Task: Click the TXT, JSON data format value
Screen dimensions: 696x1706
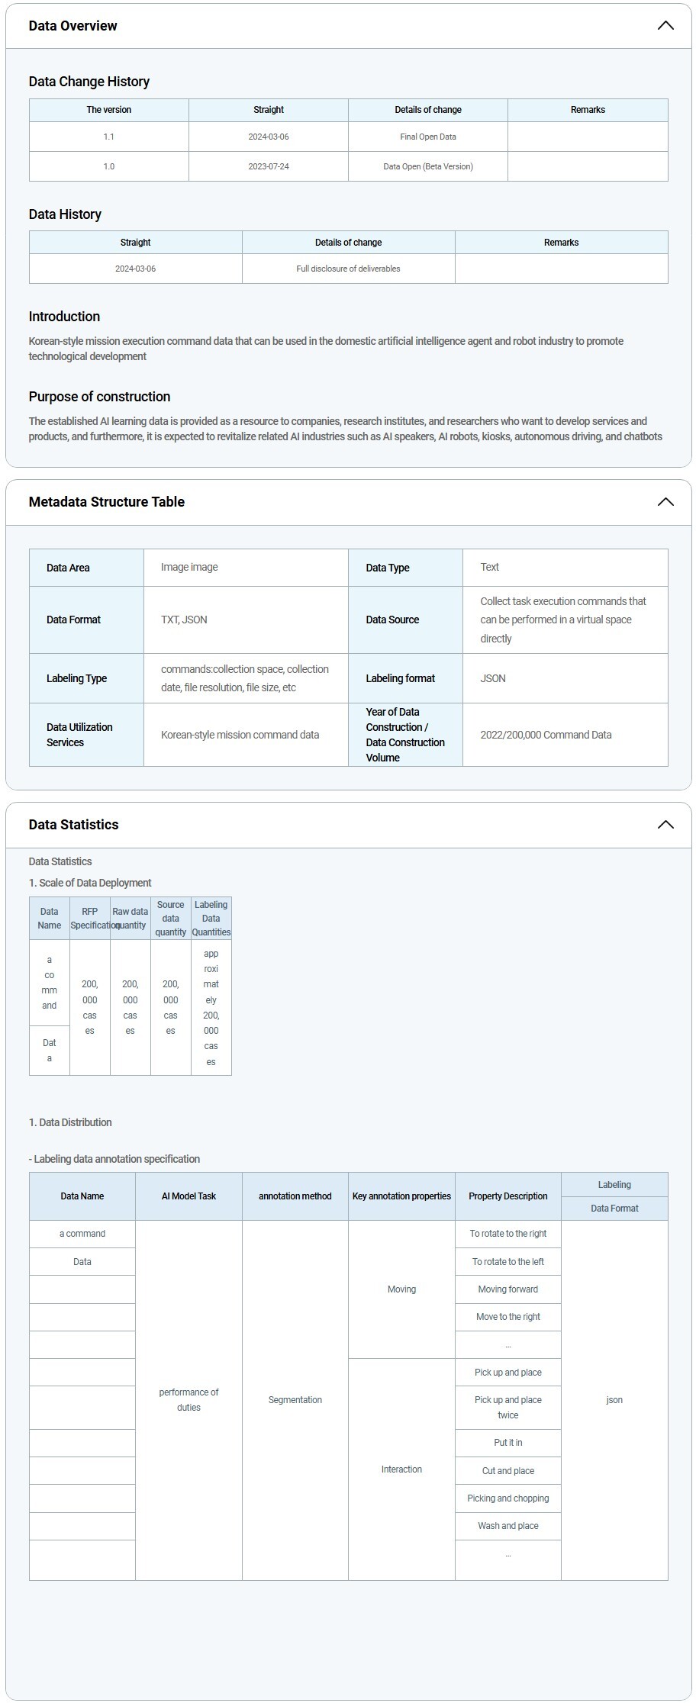Action: click(184, 620)
